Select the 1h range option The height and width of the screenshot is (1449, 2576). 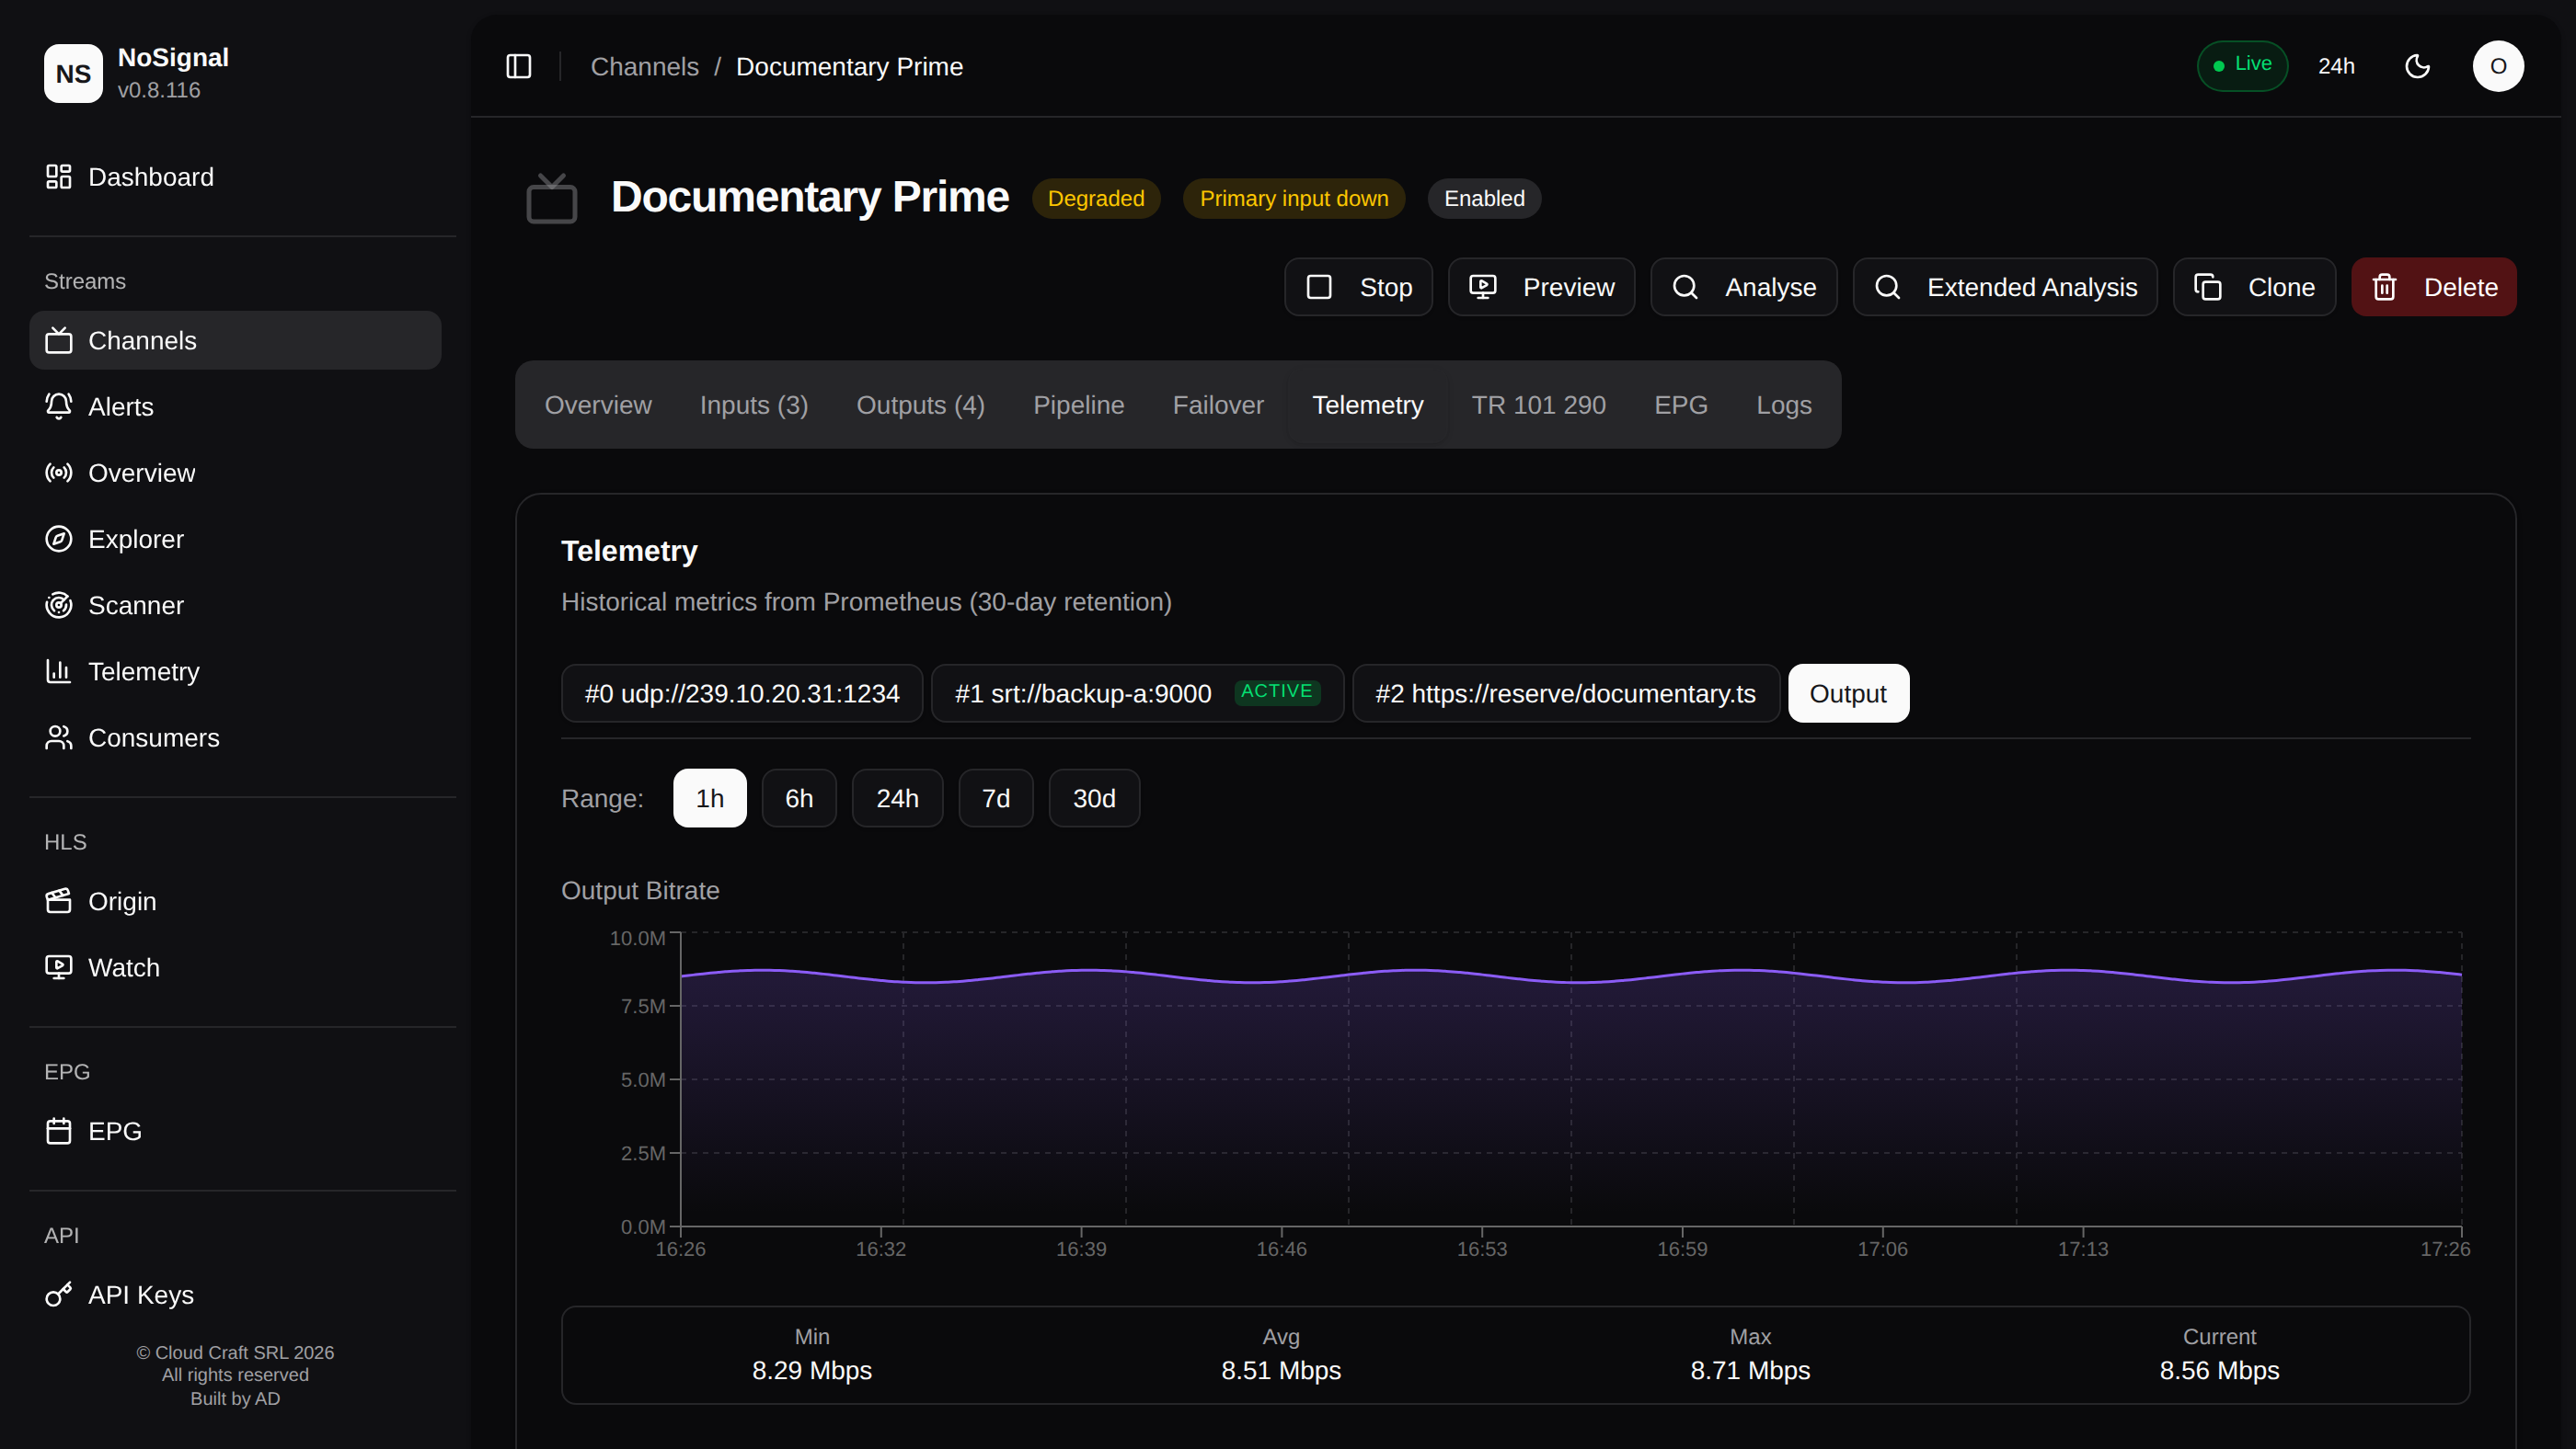tap(710, 798)
